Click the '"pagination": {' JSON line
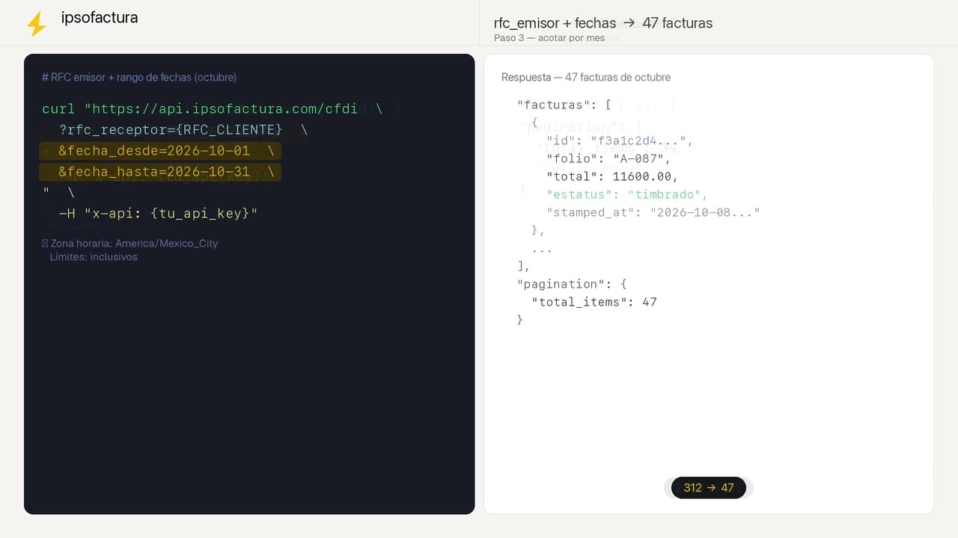The height and width of the screenshot is (538, 958). (x=572, y=285)
